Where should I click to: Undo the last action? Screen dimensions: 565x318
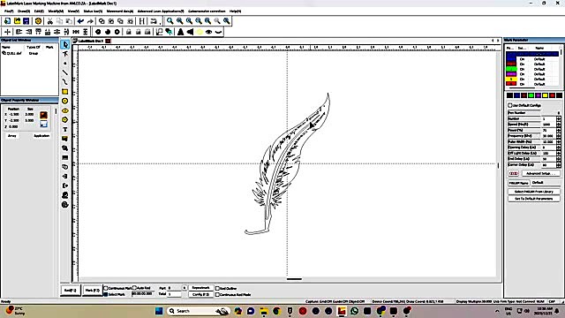[80, 21]
